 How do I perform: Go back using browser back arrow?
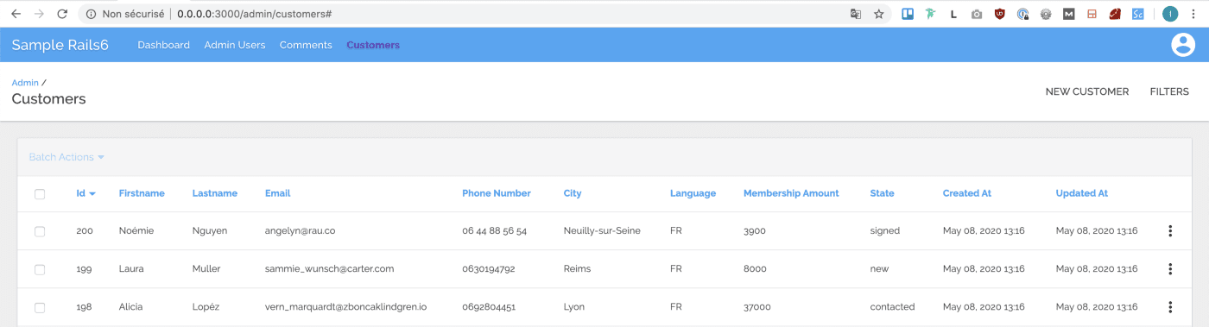tap(16, 14)
